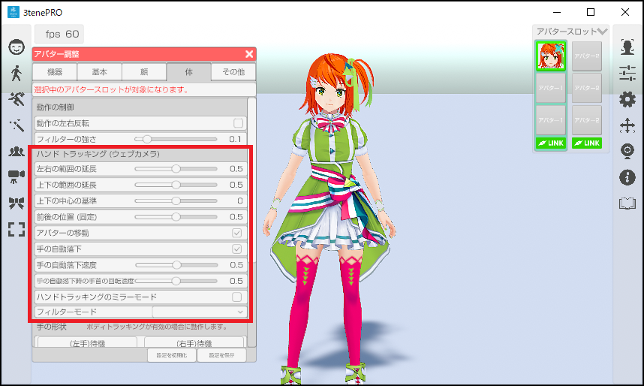Switch to the 機器 tab
The image size is (644, 386).
point(55,72)
